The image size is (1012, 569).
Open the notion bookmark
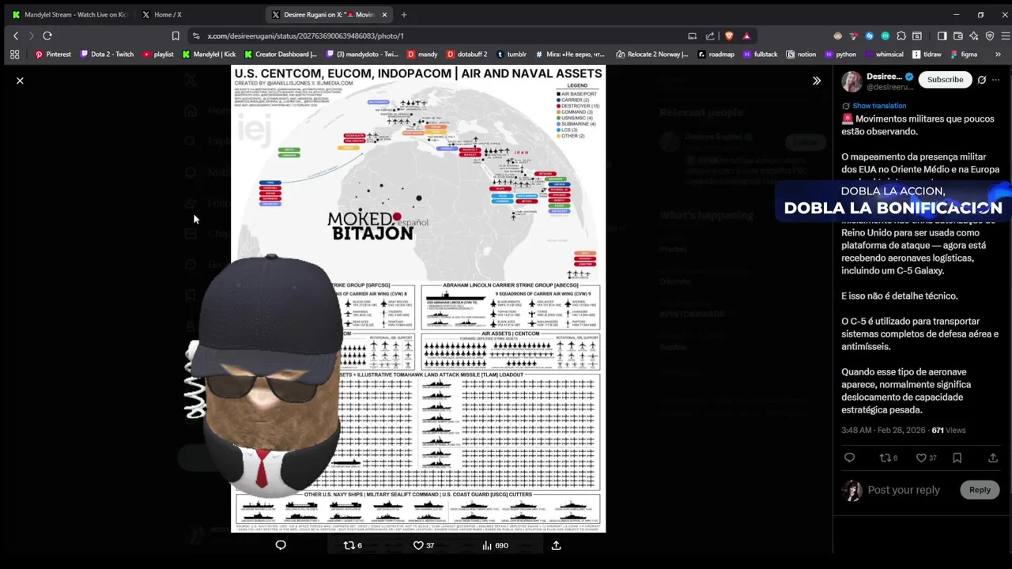801,55
